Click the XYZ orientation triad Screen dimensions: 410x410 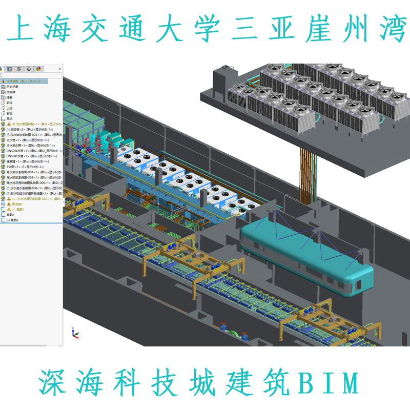[x=75, y=333]
